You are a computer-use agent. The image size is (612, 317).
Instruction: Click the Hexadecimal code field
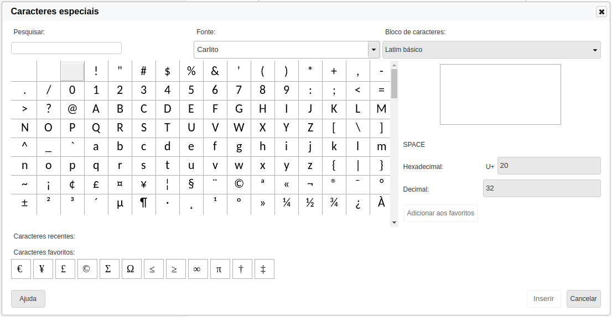pyautogui.click(x=548, y=166)
